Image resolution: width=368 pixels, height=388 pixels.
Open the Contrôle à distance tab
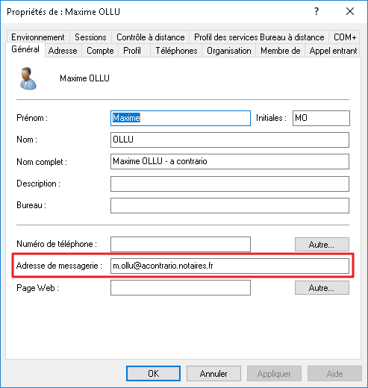(151, 37)
